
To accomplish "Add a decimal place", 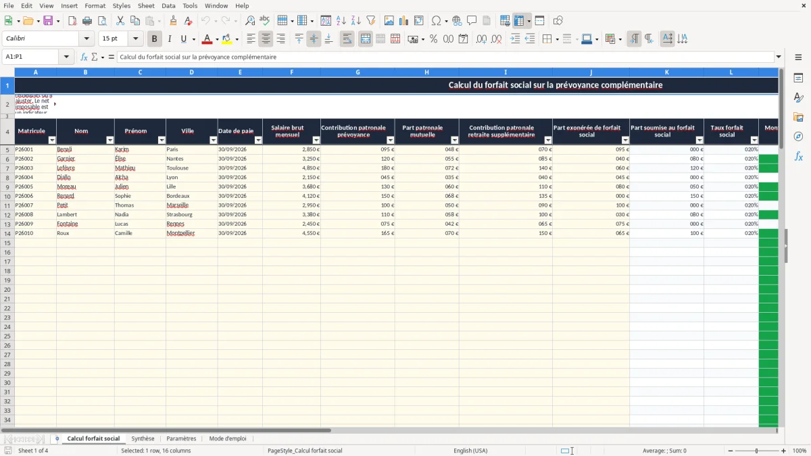I will pos(481,39).
